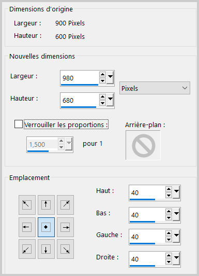
Task: Enable Verrouiller les proportions checkbox
Action: pyautogui.click(x=19, y=124)
